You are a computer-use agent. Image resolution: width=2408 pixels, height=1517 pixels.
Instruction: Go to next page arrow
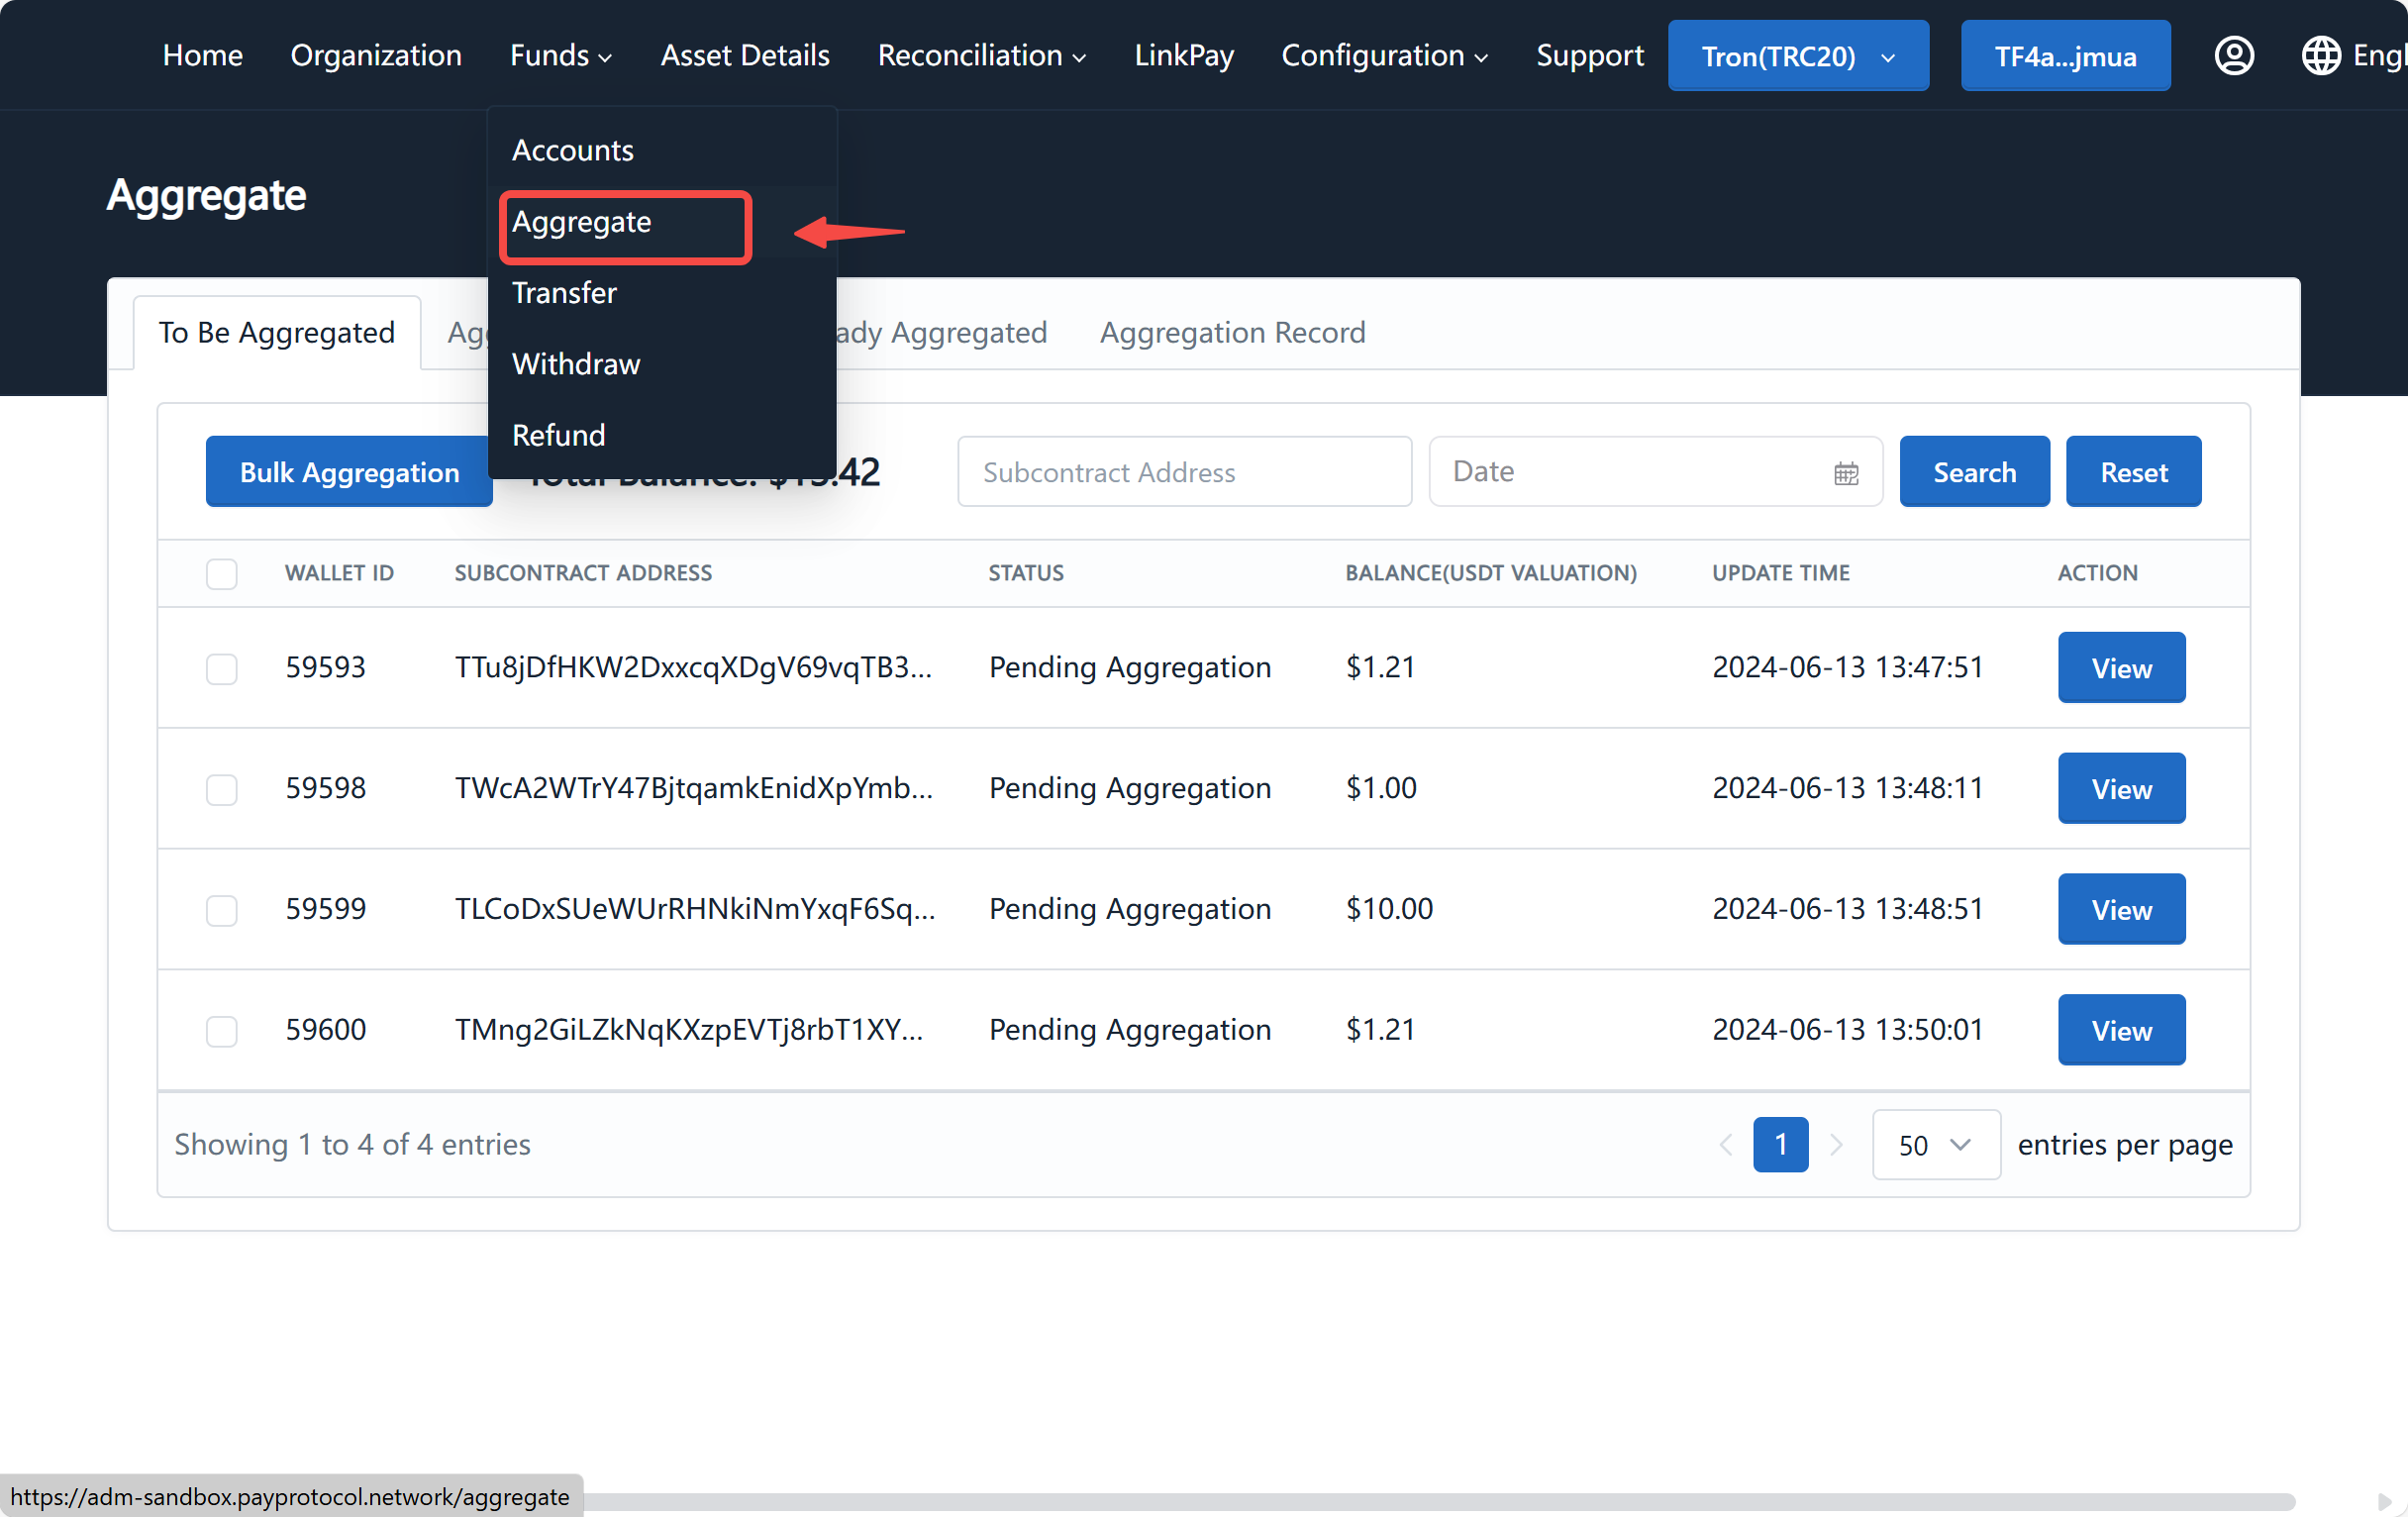pyautogui.click(x=1836, y=1144)
